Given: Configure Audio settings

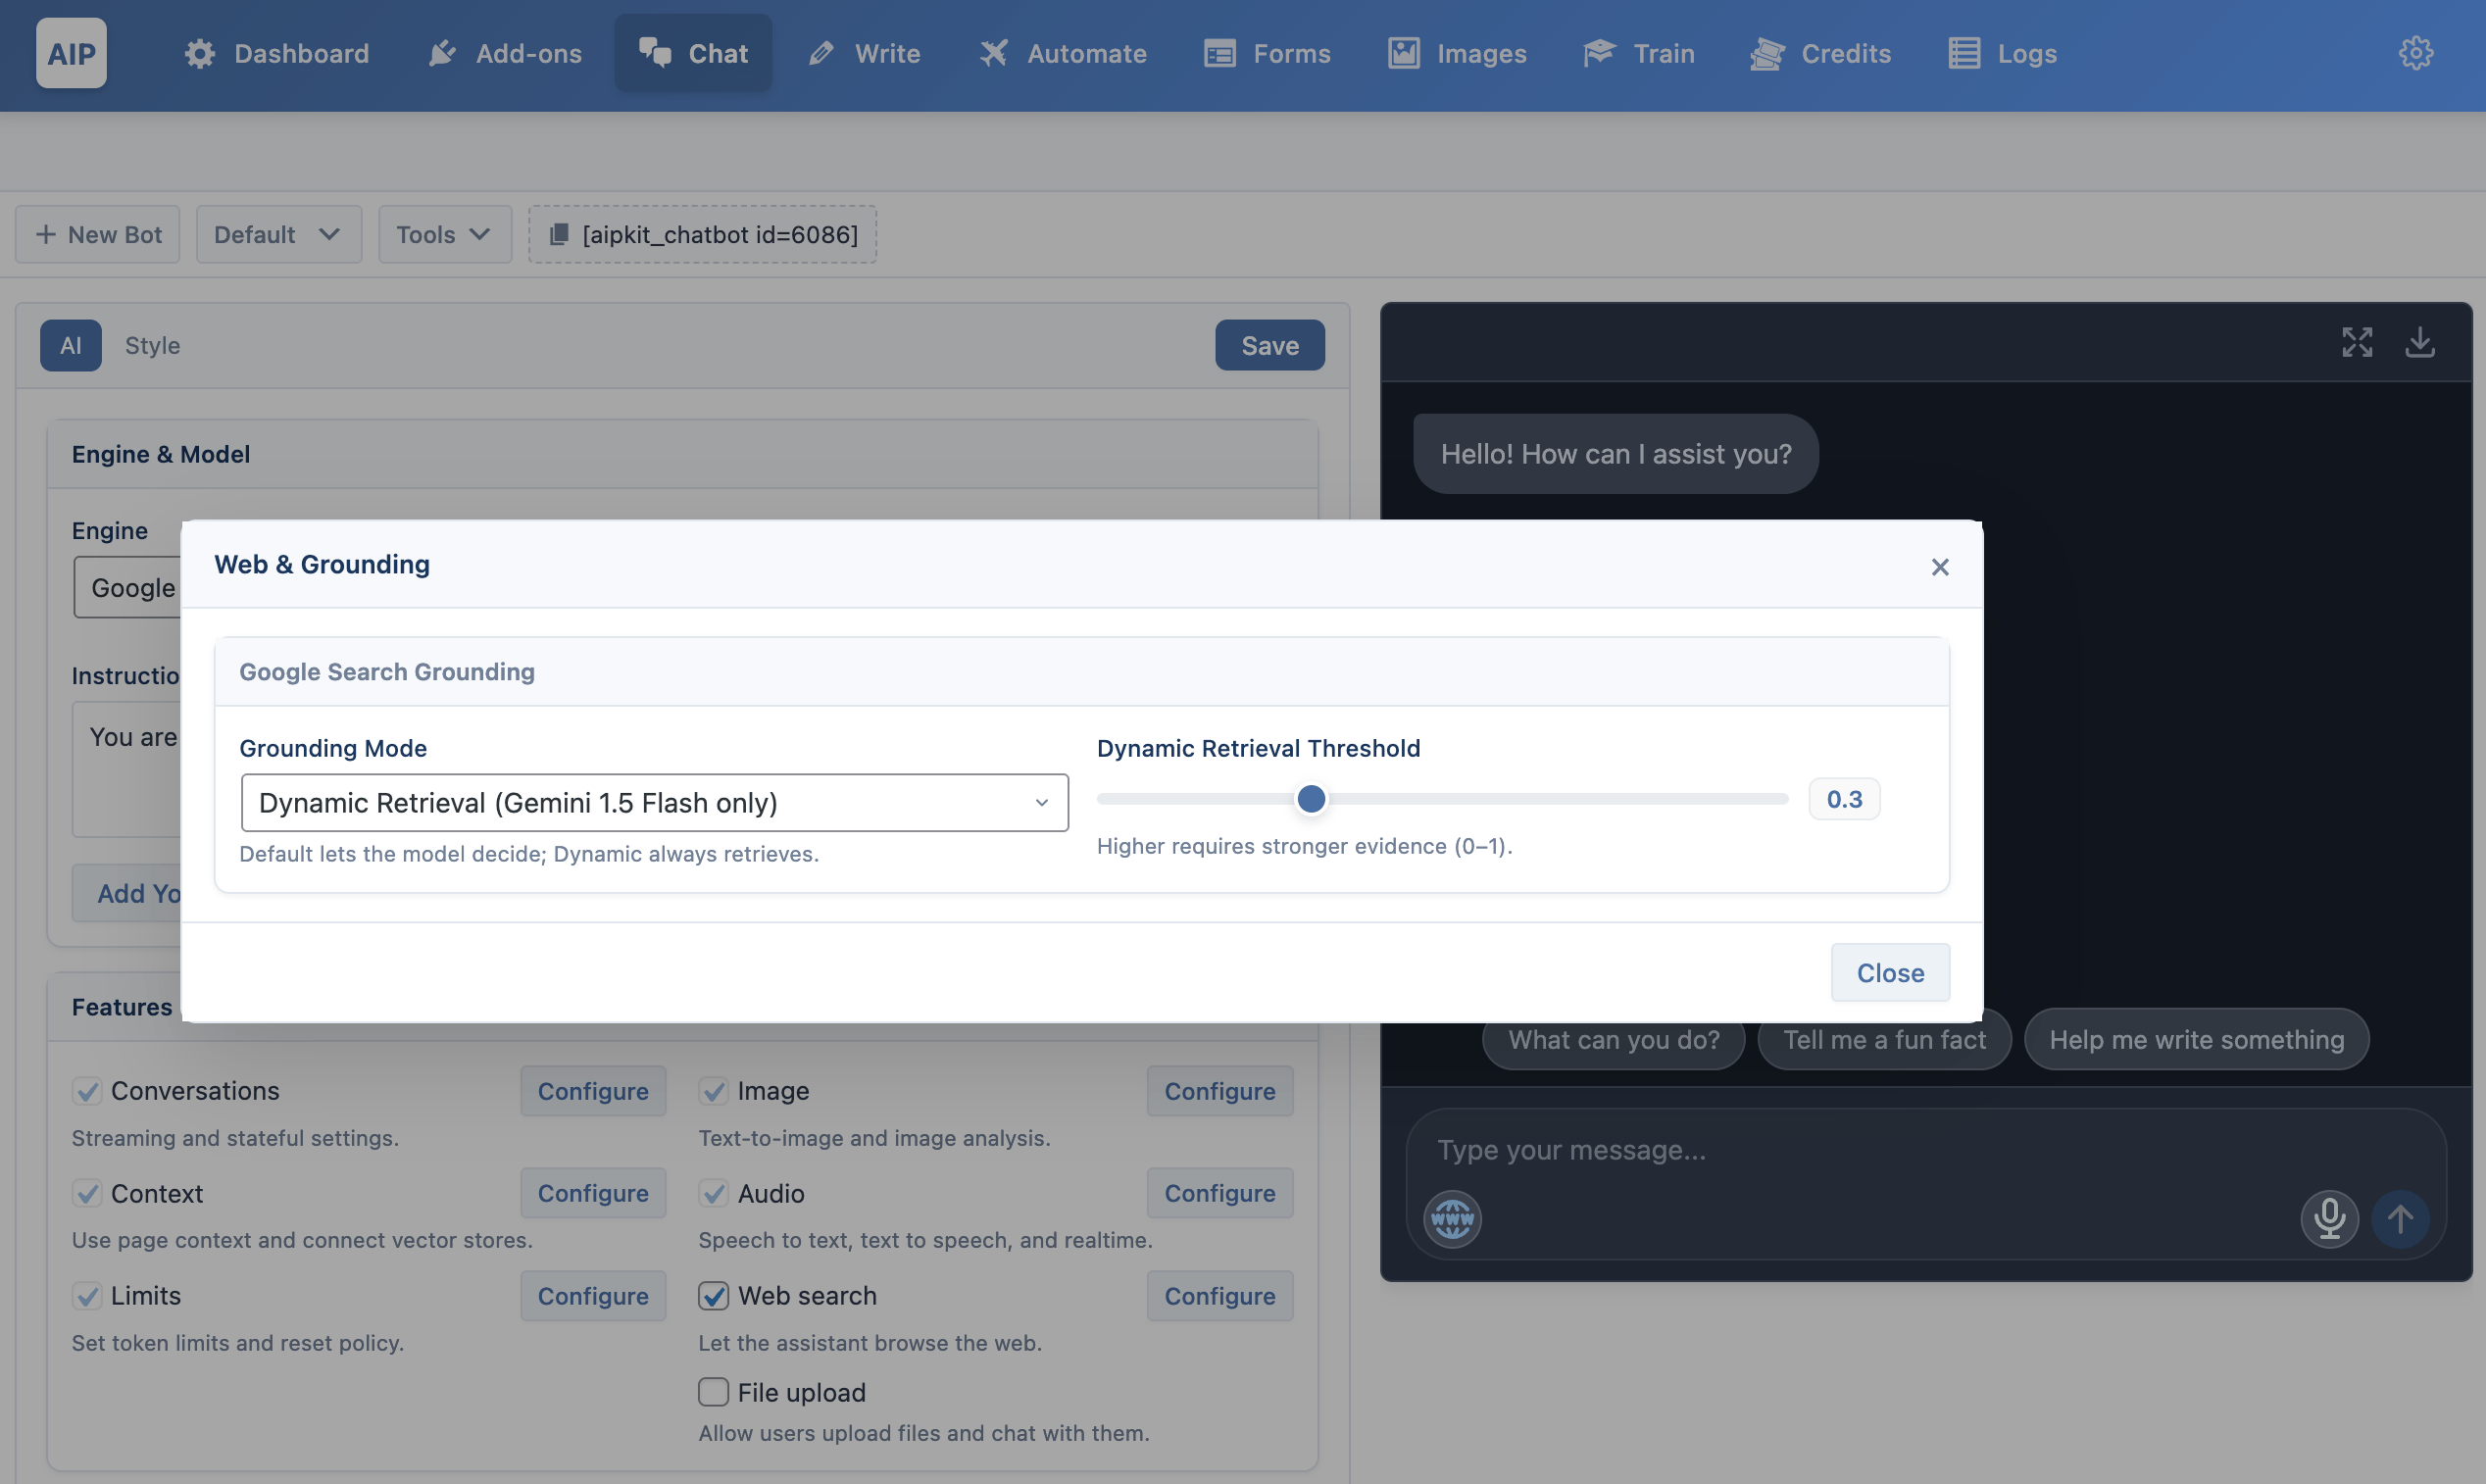Looking at the screenshot, I should 1220,1193.
